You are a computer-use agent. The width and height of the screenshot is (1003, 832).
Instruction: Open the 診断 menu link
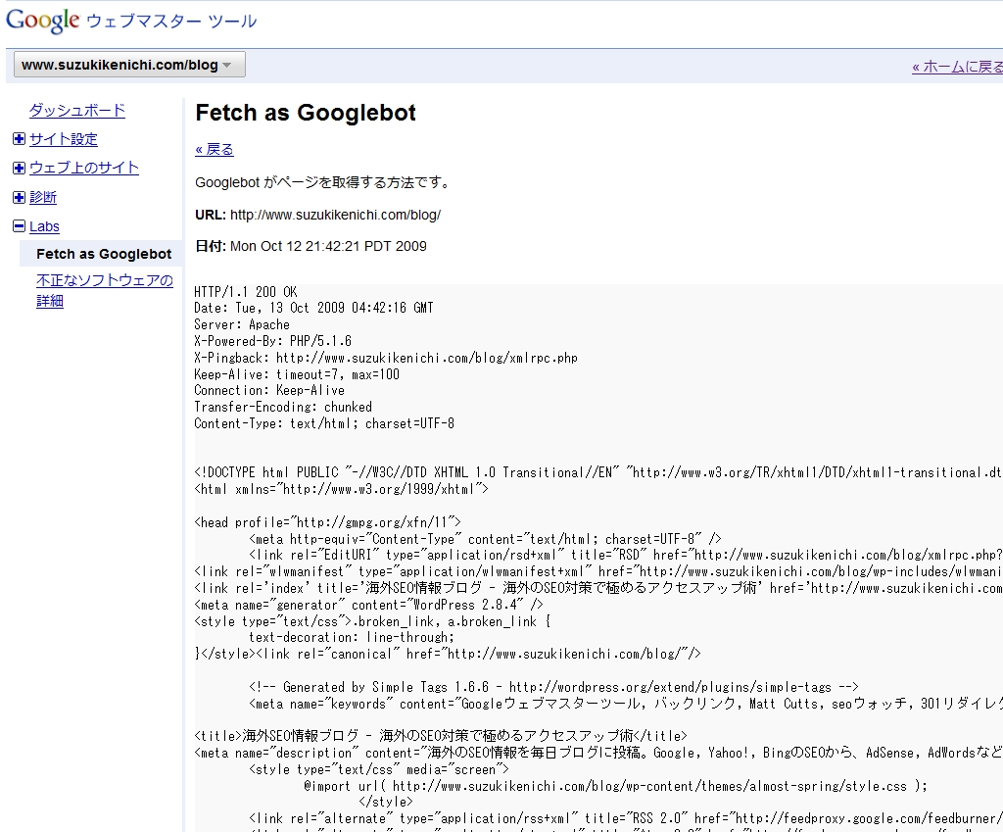coord(43,197)
